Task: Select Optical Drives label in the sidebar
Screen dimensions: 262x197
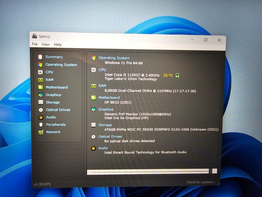Action: click(x=58, y=110)
